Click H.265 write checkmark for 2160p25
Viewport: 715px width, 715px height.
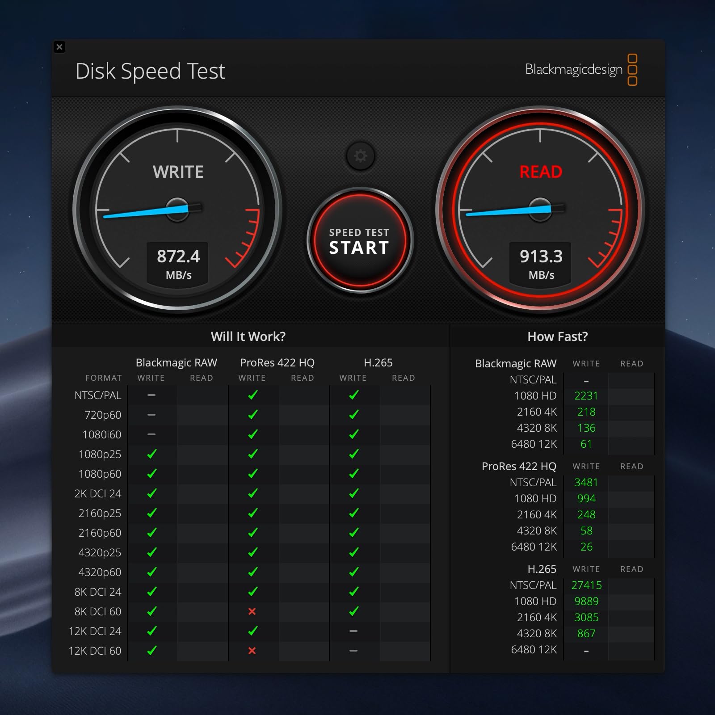click(354, 513)
